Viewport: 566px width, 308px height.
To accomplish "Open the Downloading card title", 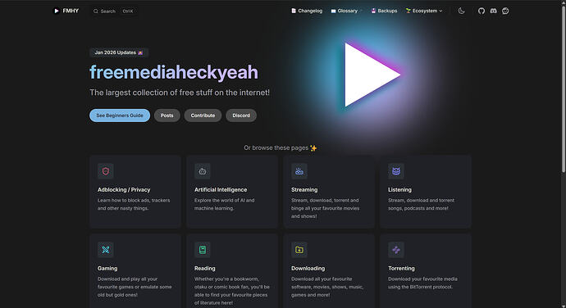I will point(308,269).
